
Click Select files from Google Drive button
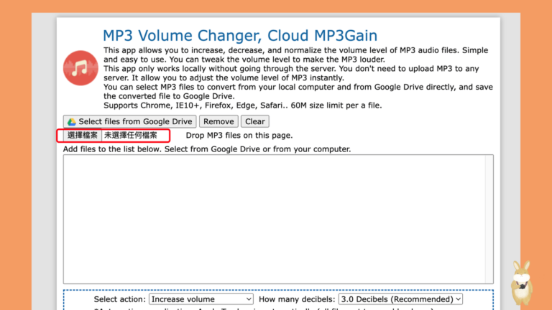[130, 121]
